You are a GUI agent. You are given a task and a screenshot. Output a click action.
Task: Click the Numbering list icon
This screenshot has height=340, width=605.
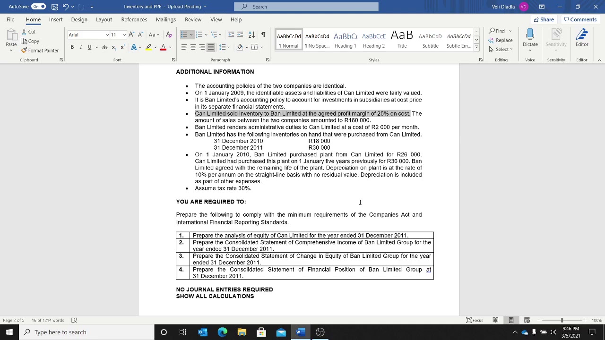tap(199, 35)
